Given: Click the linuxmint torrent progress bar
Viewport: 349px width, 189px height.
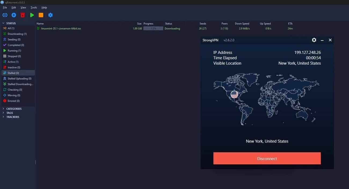Looking at the screenshot, I should tap(153, 28).
